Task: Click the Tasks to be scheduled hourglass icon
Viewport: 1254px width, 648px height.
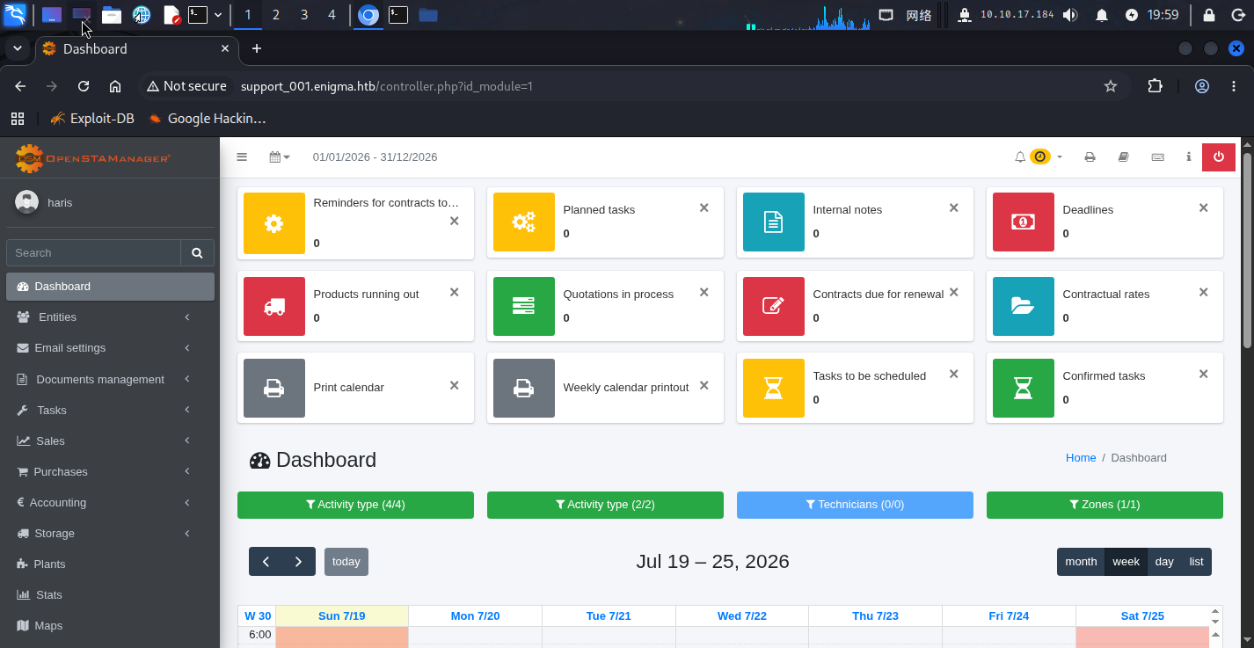Action: coord(774,388)
